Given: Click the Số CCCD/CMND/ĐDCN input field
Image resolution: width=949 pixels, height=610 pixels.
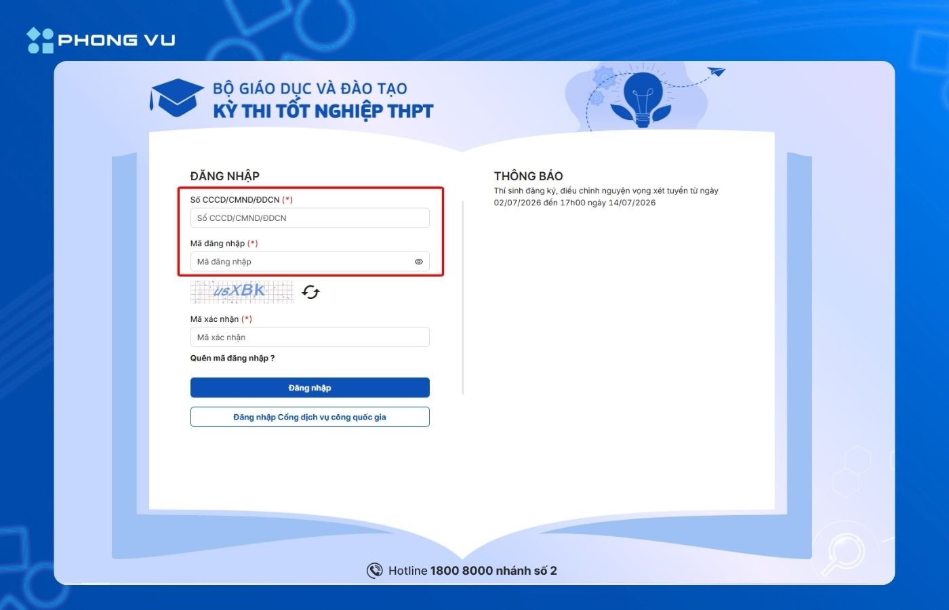Looking at the screenshot, I should click(x=310, y=218).
